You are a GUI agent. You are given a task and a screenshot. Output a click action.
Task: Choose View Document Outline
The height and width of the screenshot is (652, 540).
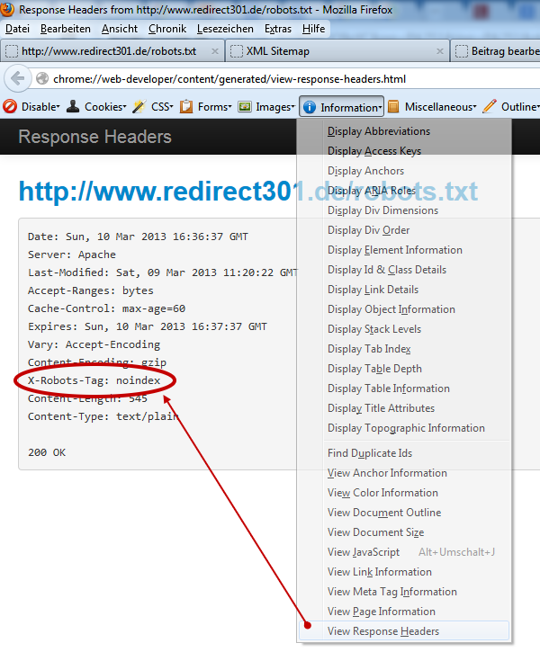[x=404, y=513]
